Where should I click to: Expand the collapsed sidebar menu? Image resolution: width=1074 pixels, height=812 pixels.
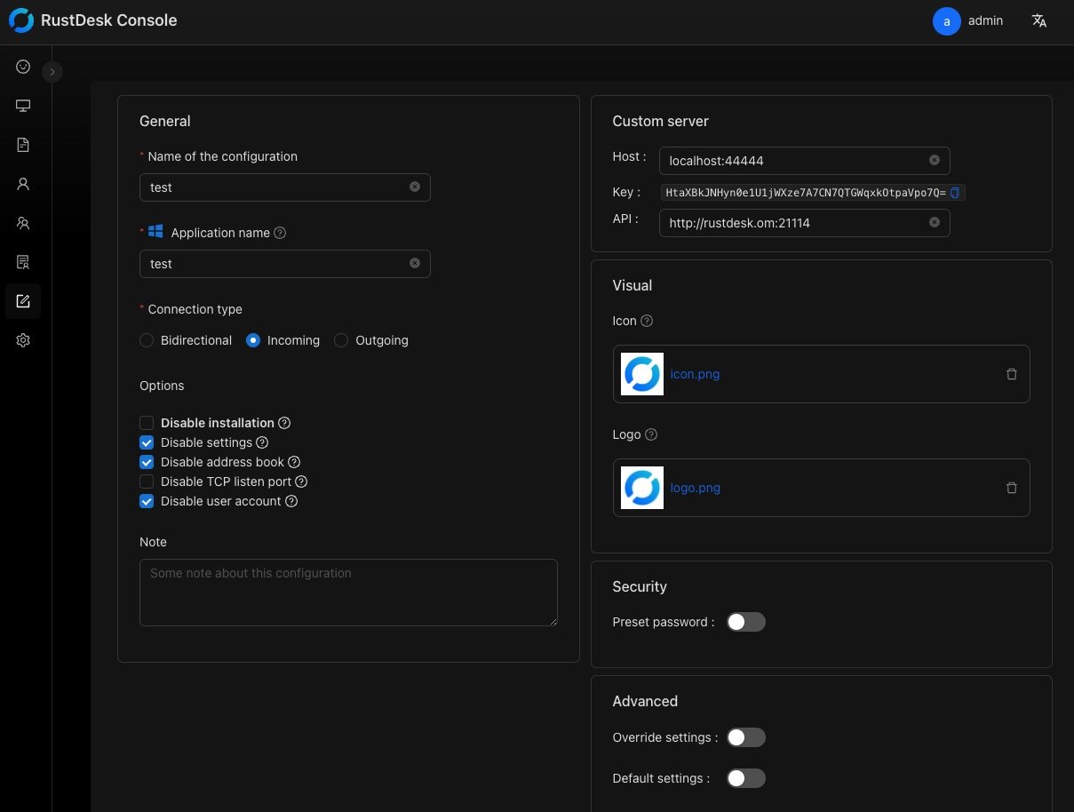coord(52,72)
